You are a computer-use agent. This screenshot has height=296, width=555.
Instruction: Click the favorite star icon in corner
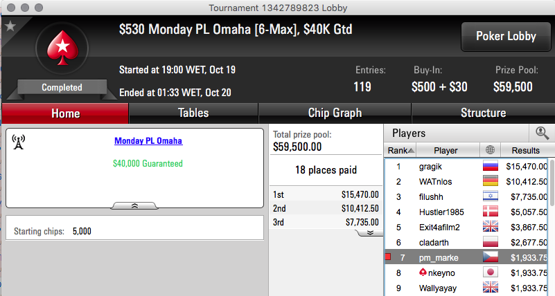coord(10,26)
